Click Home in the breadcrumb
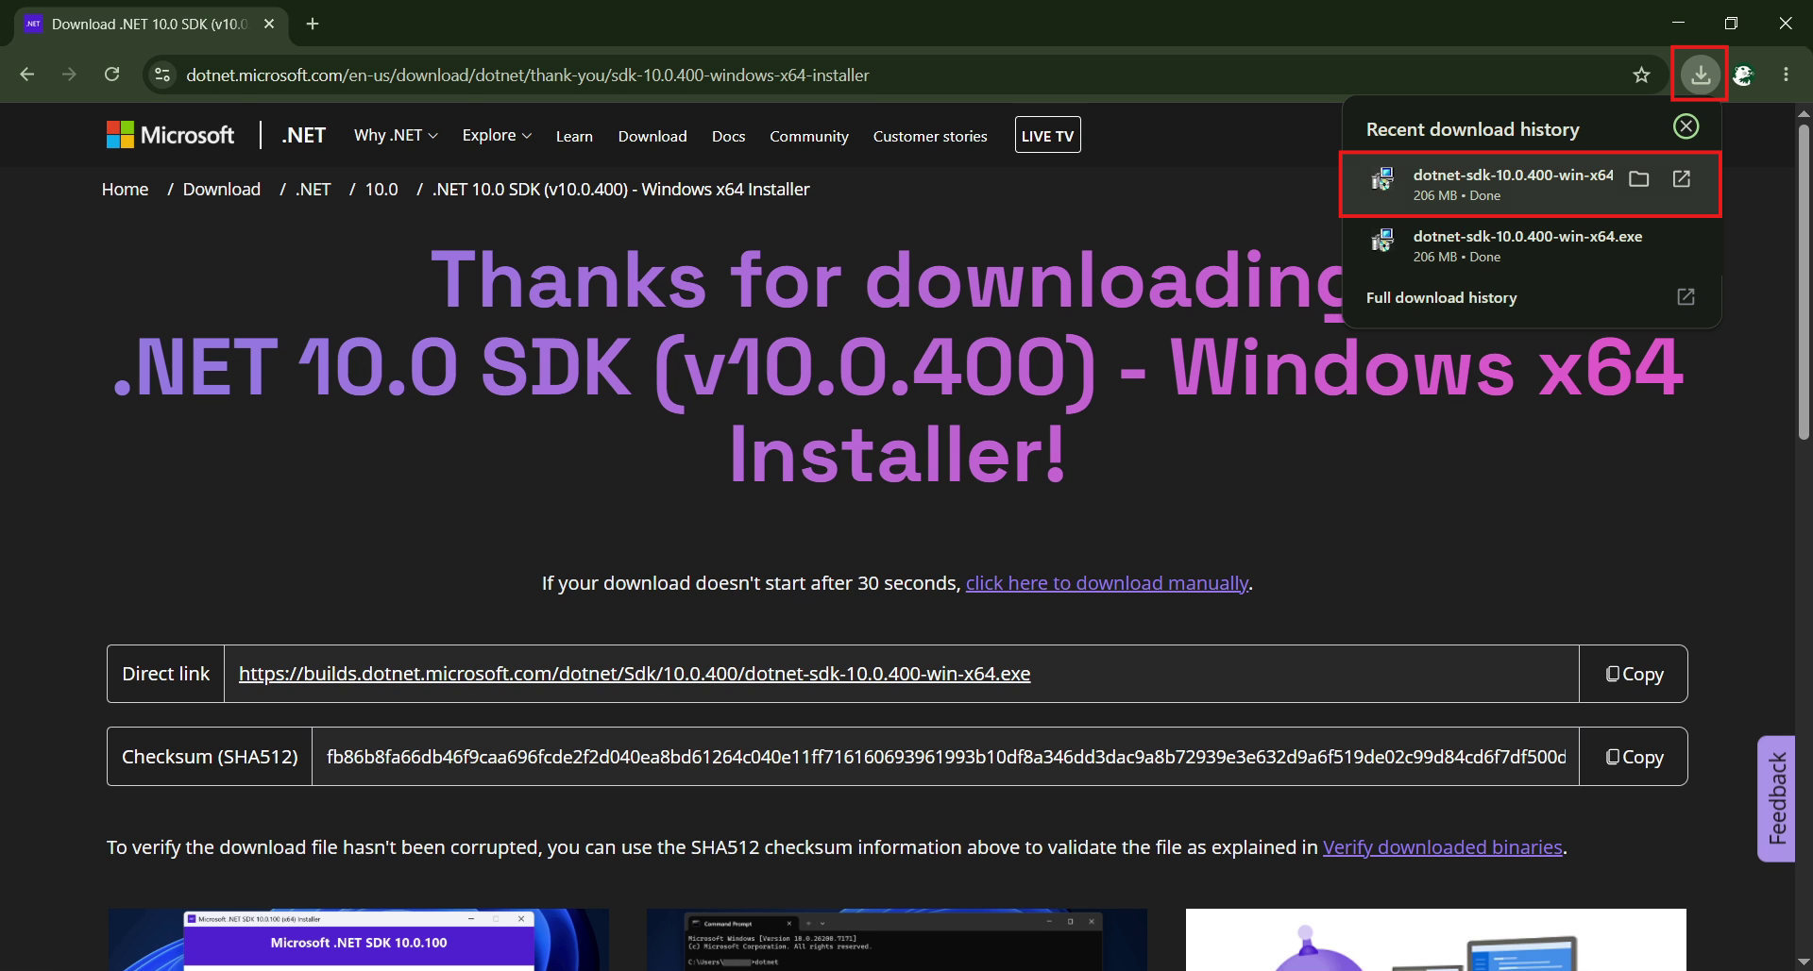 [x=125, y=189]
